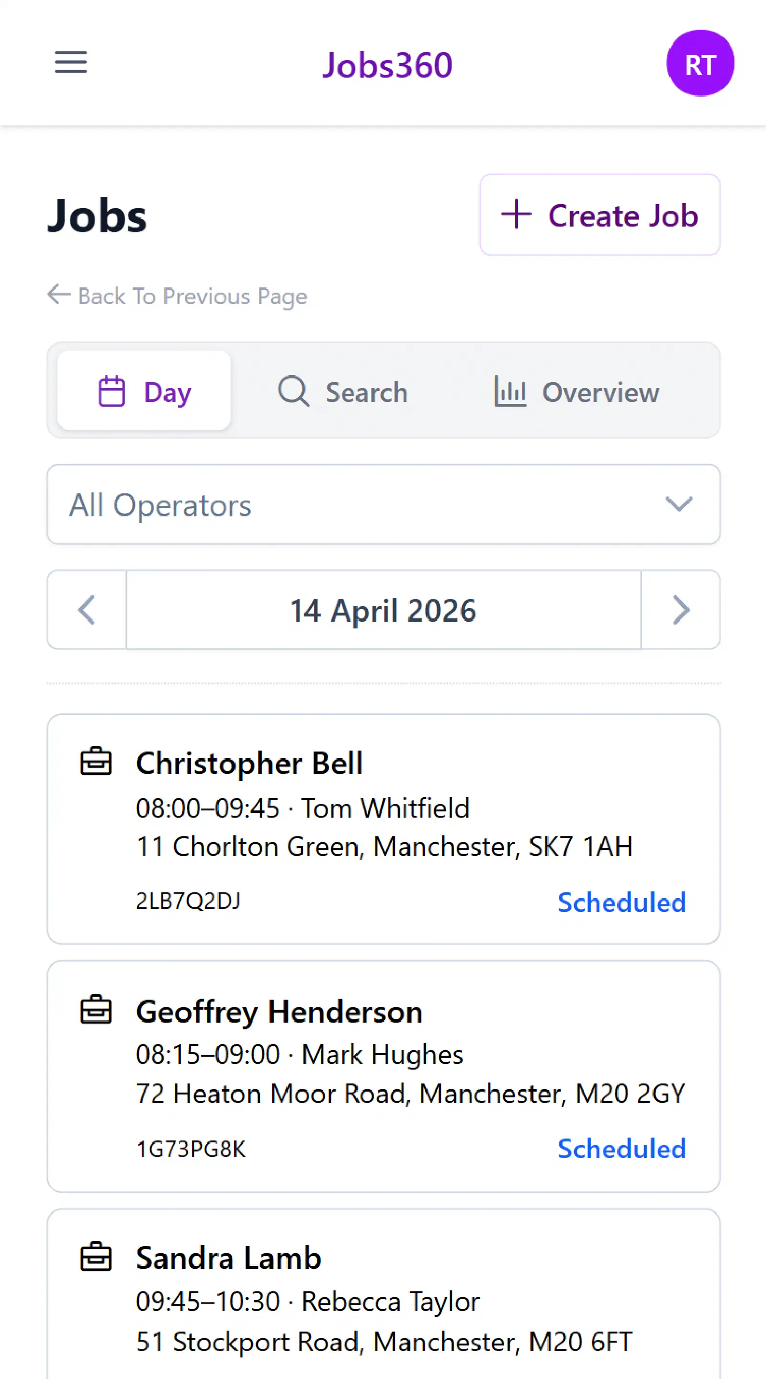The image size is (766, 1379).
Task: Click the back arrow icon
Action: (59, 295)
